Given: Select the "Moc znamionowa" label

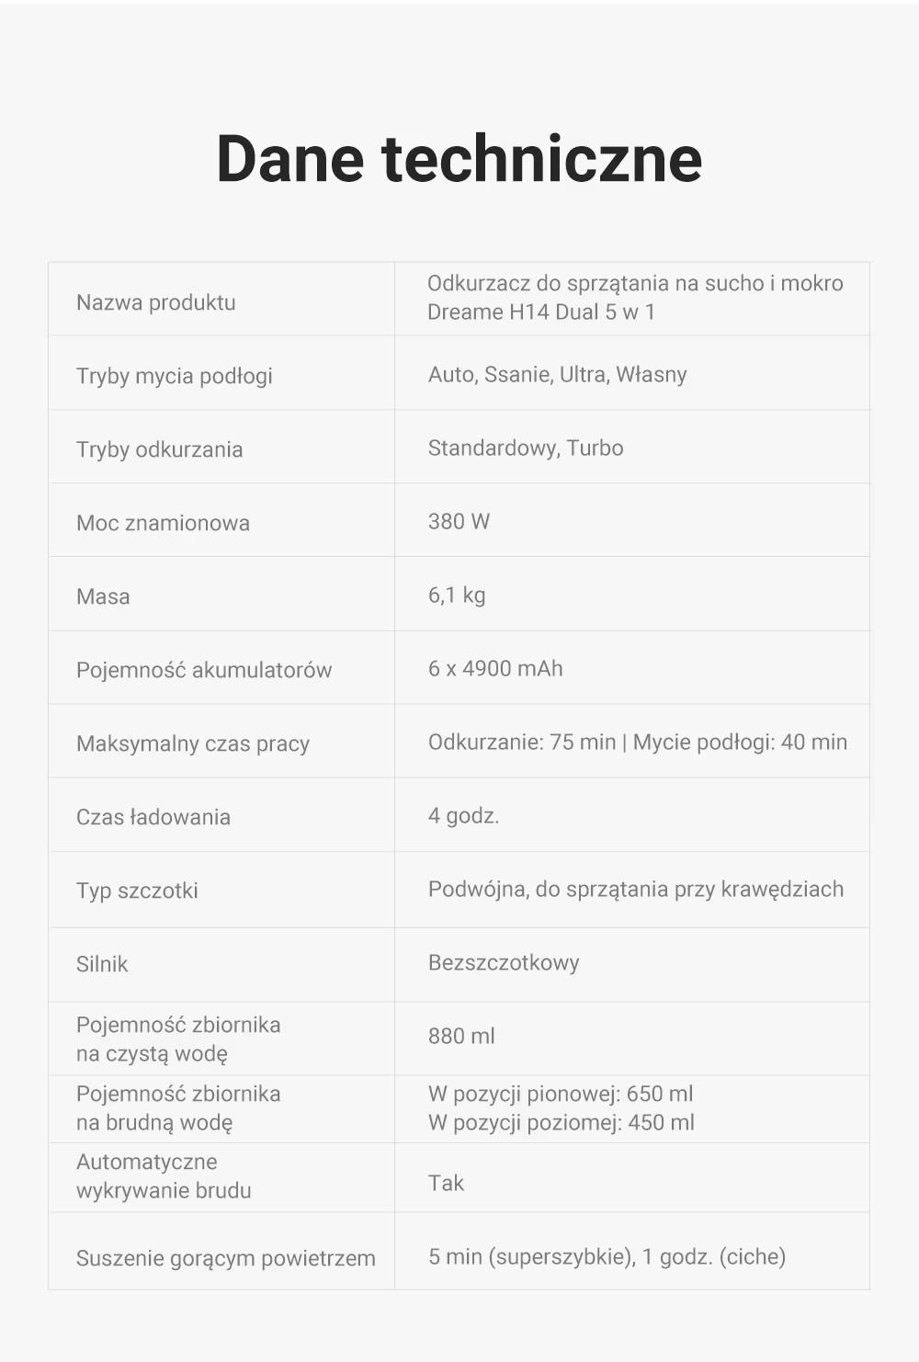Looking at the screenshot, I should [163, 523].
